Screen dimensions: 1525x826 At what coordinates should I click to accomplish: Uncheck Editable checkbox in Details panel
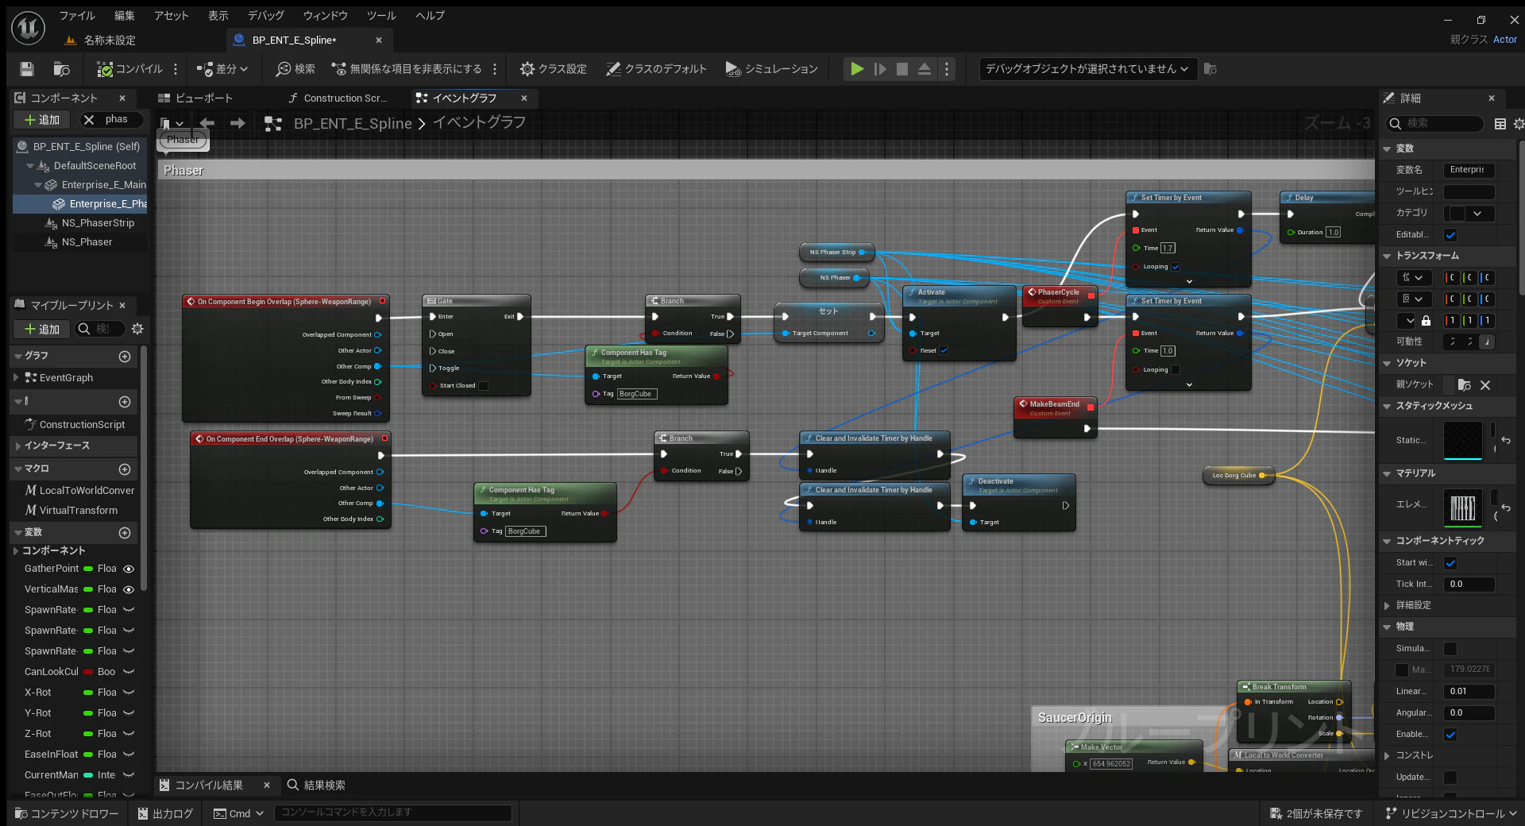tap(1452, 235)
